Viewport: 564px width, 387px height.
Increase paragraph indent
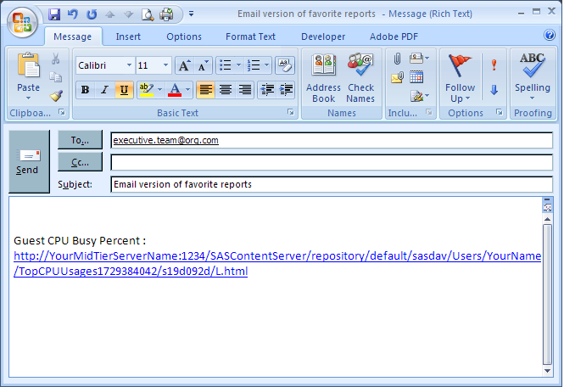(287, 89)
